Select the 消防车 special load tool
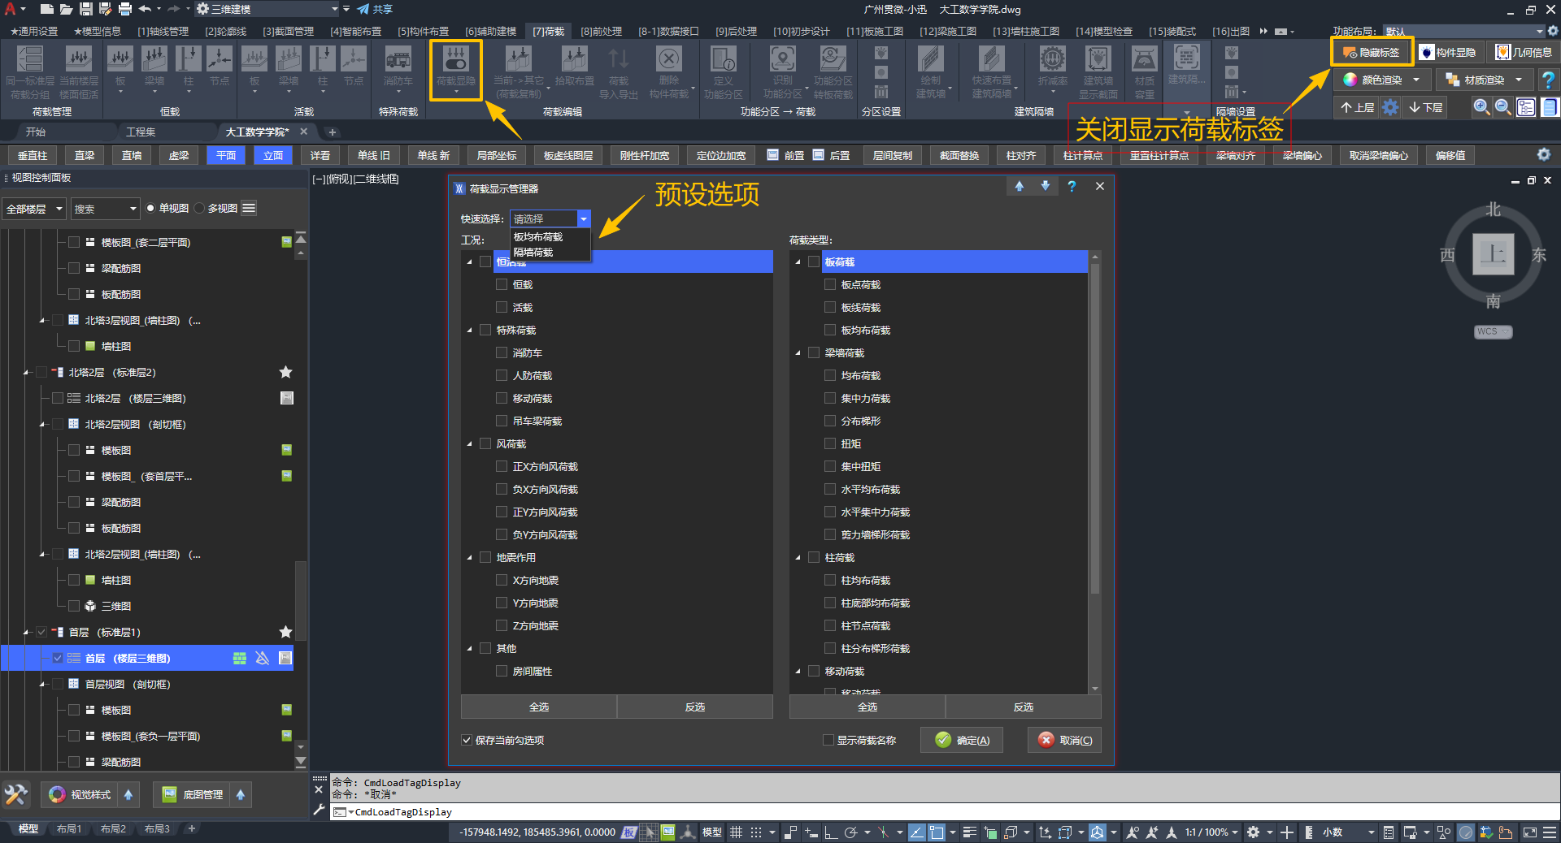This screenshot has width=1561, height=843. tap(398, 67)
